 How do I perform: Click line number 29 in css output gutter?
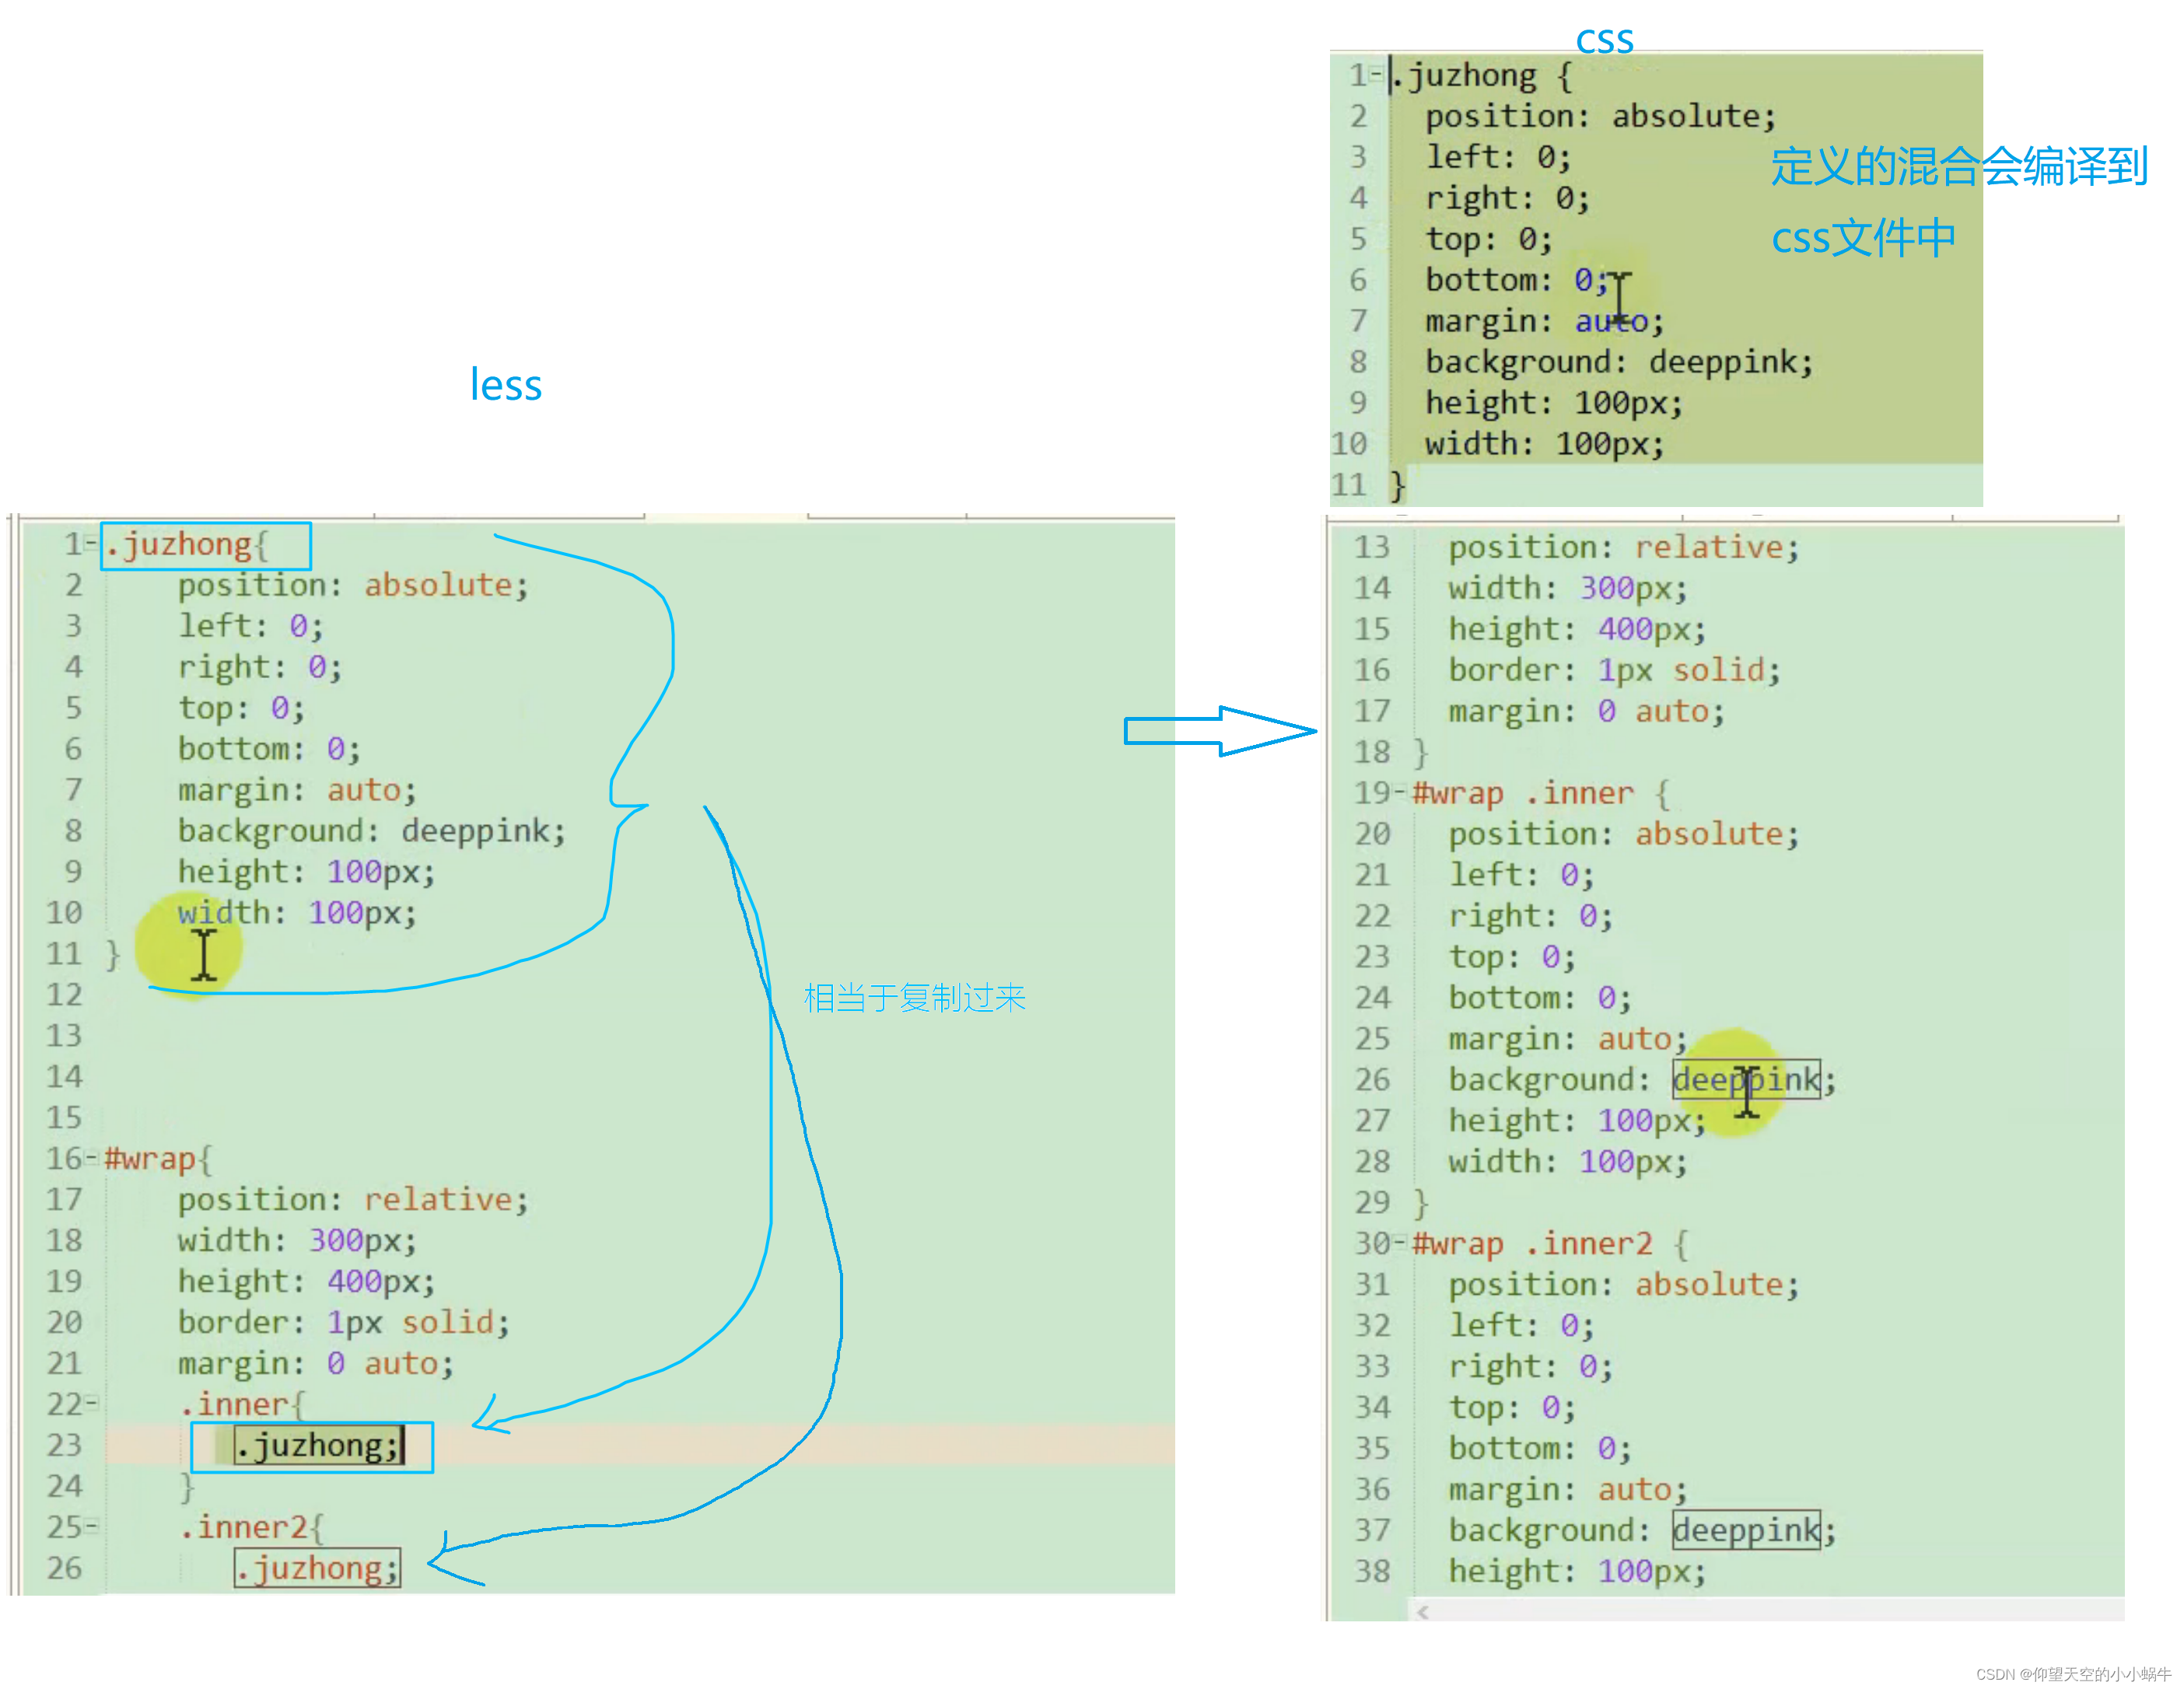[1372, 1202]
